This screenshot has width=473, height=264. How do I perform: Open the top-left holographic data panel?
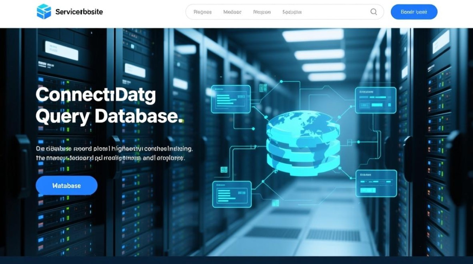click(x=231, y=99)
